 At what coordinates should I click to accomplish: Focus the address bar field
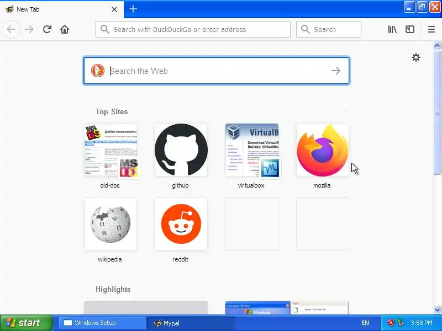point(193,29)
